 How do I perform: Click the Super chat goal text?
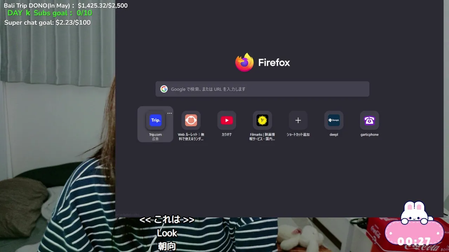coord(47,23)
